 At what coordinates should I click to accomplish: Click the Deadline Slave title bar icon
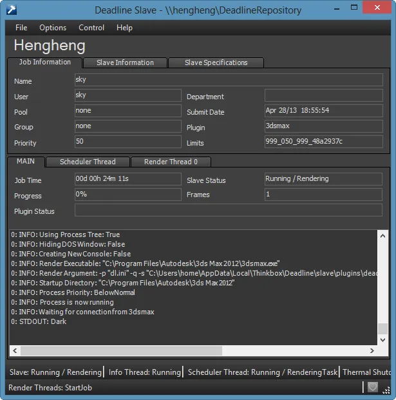point(11,10)
